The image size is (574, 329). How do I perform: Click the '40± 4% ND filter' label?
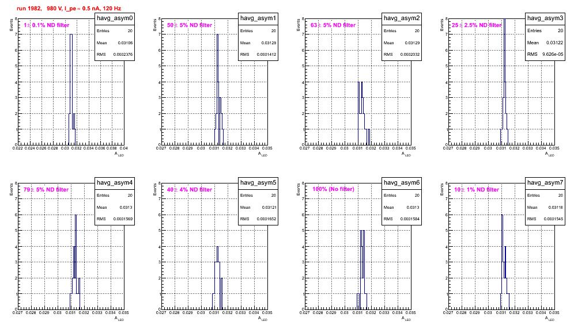point(190,190)
